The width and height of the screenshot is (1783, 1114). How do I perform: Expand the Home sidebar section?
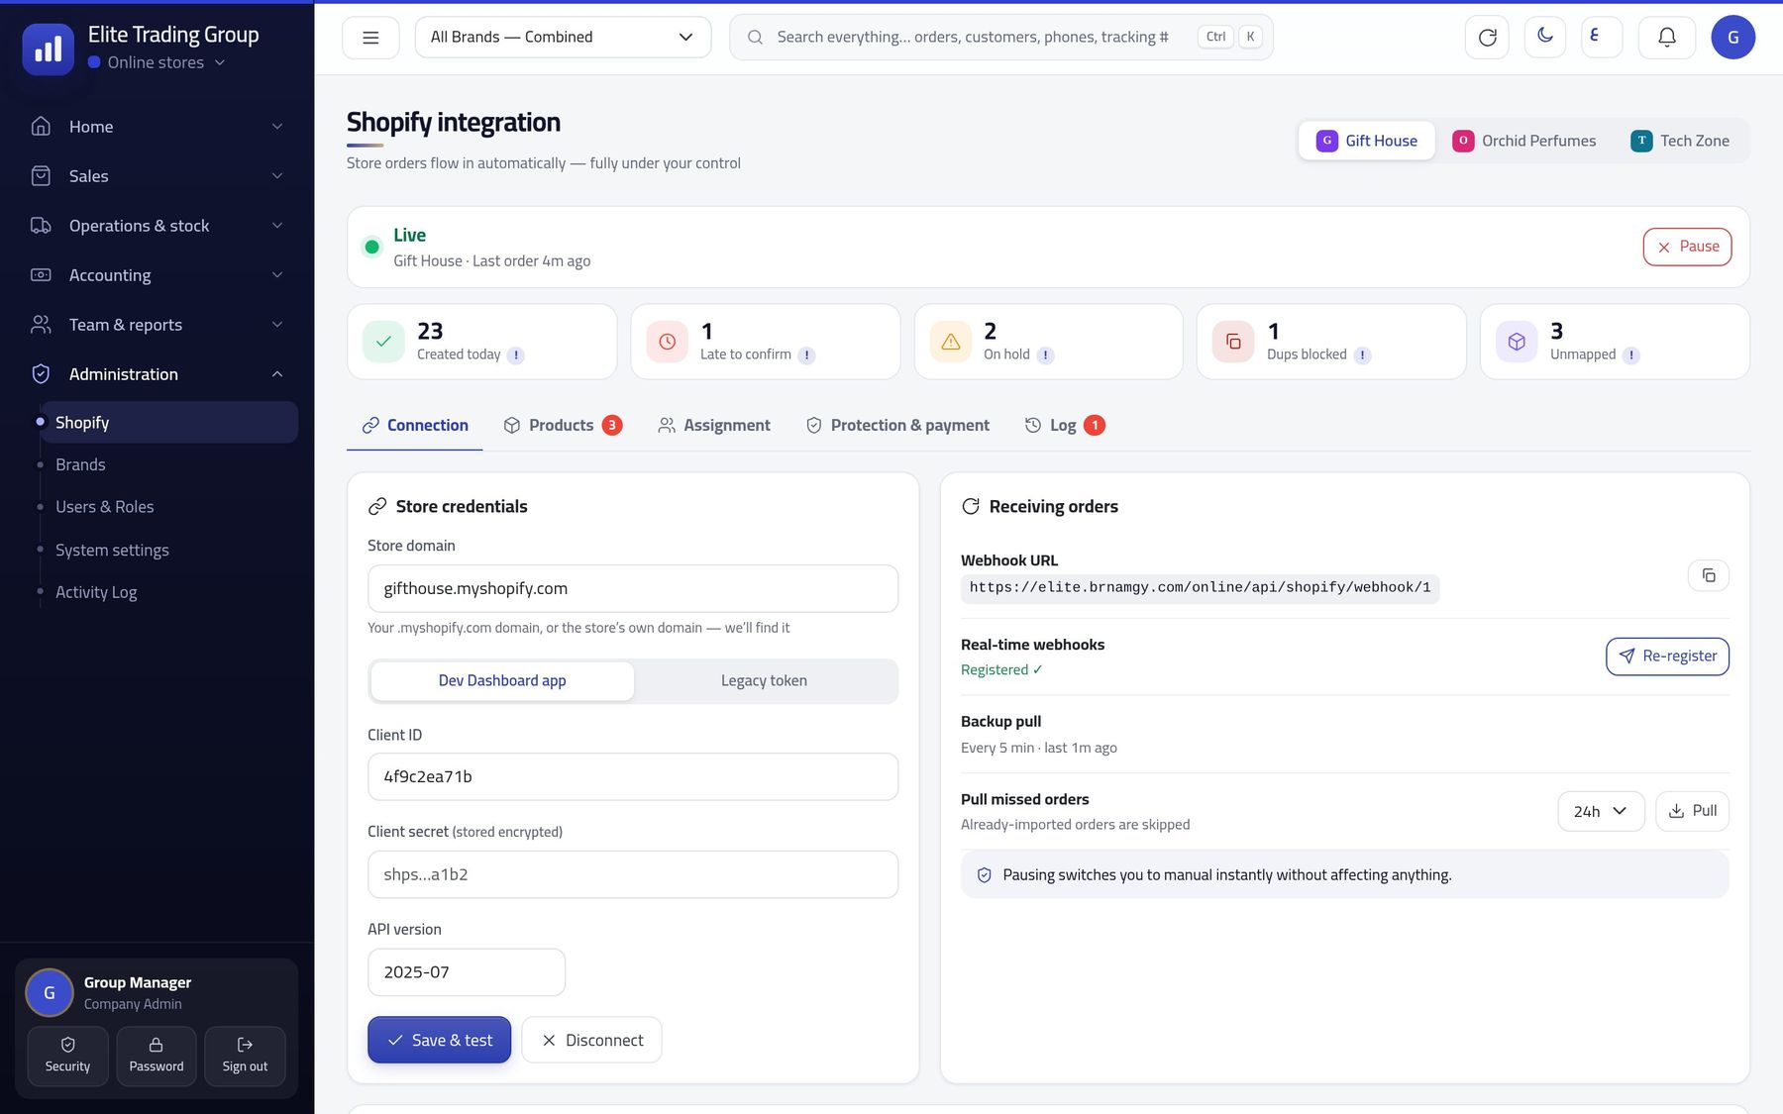coord(157,127)
